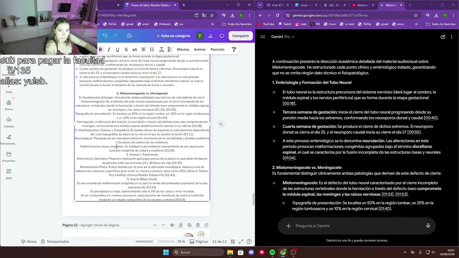The image size is (459, 258).
Task: Click the Agregar título de página field
Action: point(100,225)
